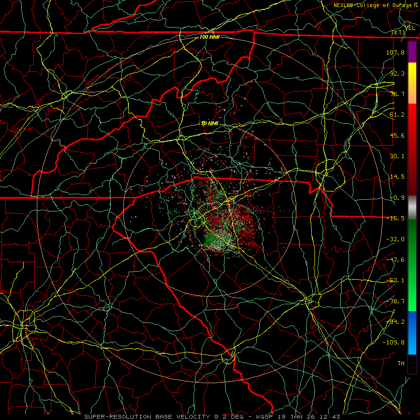Click the VEL legend title

[x=410, y=28]
